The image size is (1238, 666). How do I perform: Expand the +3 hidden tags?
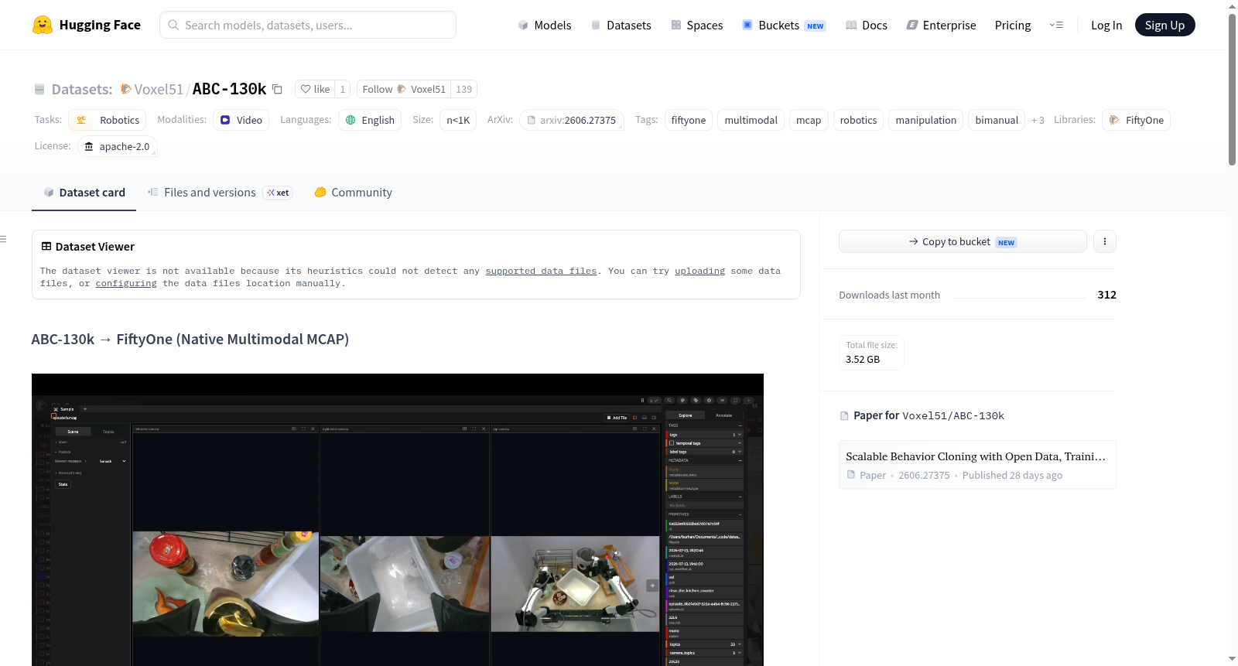click(x=1038, y=120)
